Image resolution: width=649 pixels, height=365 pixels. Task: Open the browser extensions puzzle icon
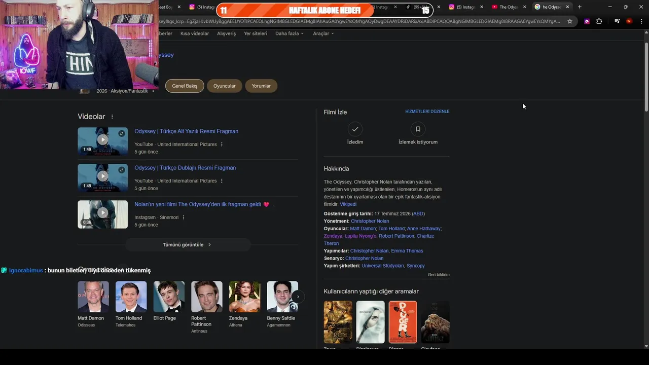click(599, 21)
